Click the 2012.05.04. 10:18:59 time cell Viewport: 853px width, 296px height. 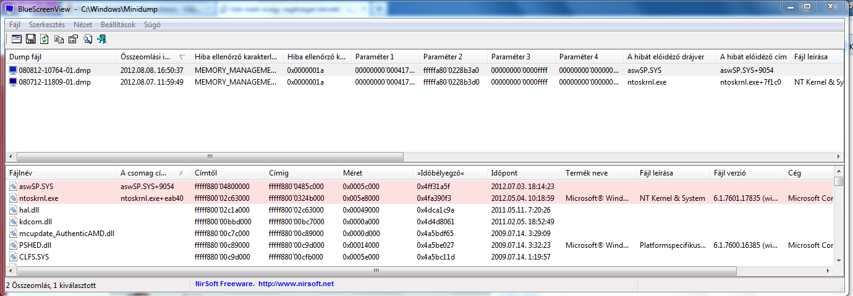click(522, 198)
